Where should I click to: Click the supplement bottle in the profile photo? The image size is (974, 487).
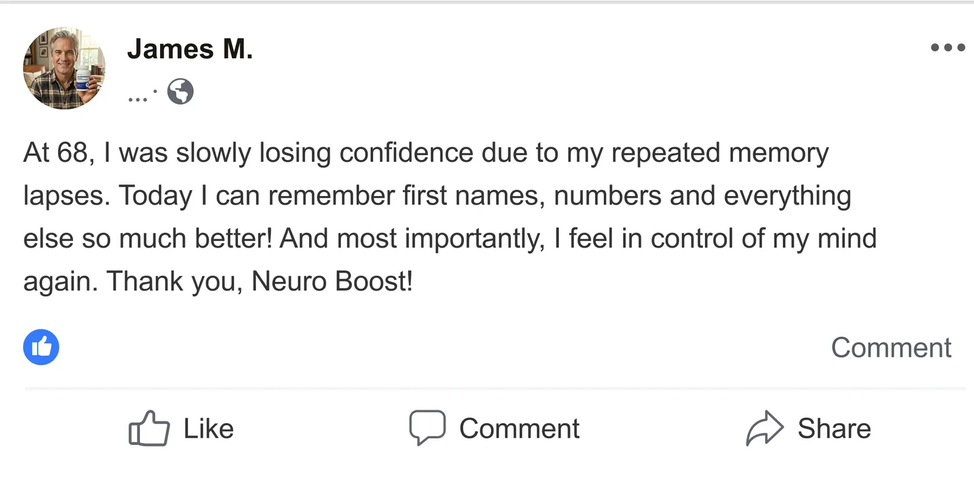83,79
